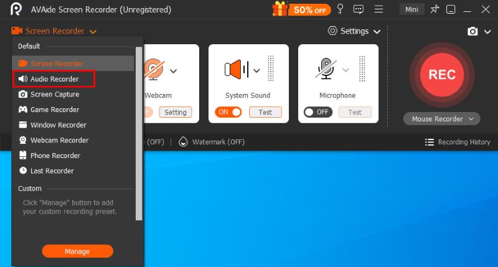Toggle the Watermark (OFF) option
This screenshot has width=498, height=267.
(218, 142)
